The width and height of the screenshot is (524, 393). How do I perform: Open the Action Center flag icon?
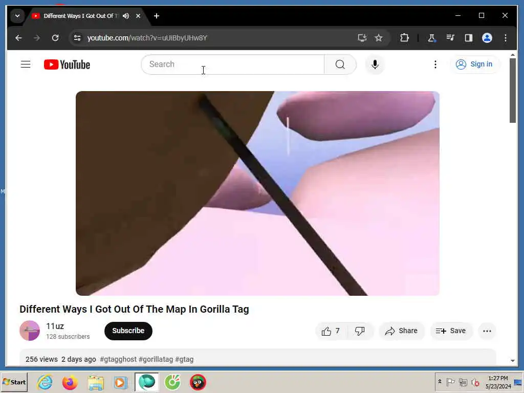click(x=450, y=382)
